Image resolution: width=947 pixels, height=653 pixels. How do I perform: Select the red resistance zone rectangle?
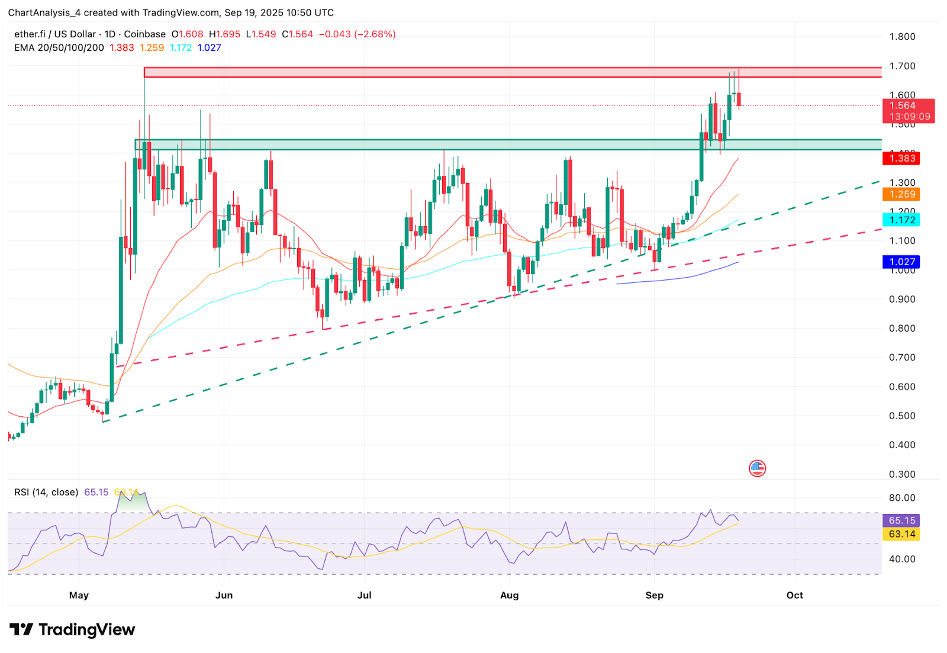point(512,72)
